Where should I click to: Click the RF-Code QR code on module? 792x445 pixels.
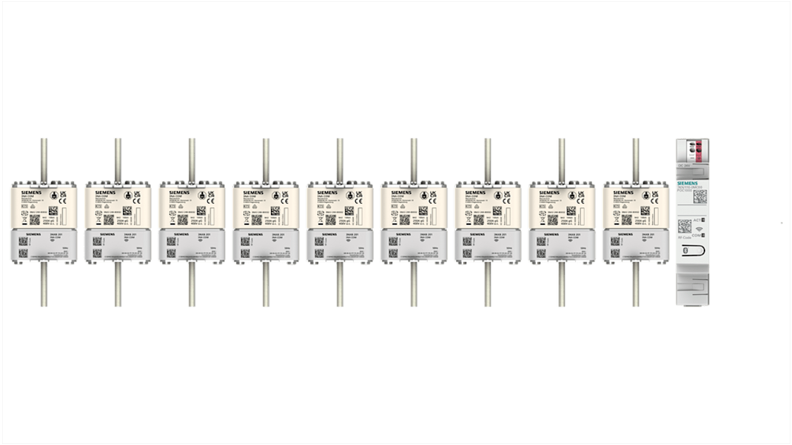(x=684, y=226)
